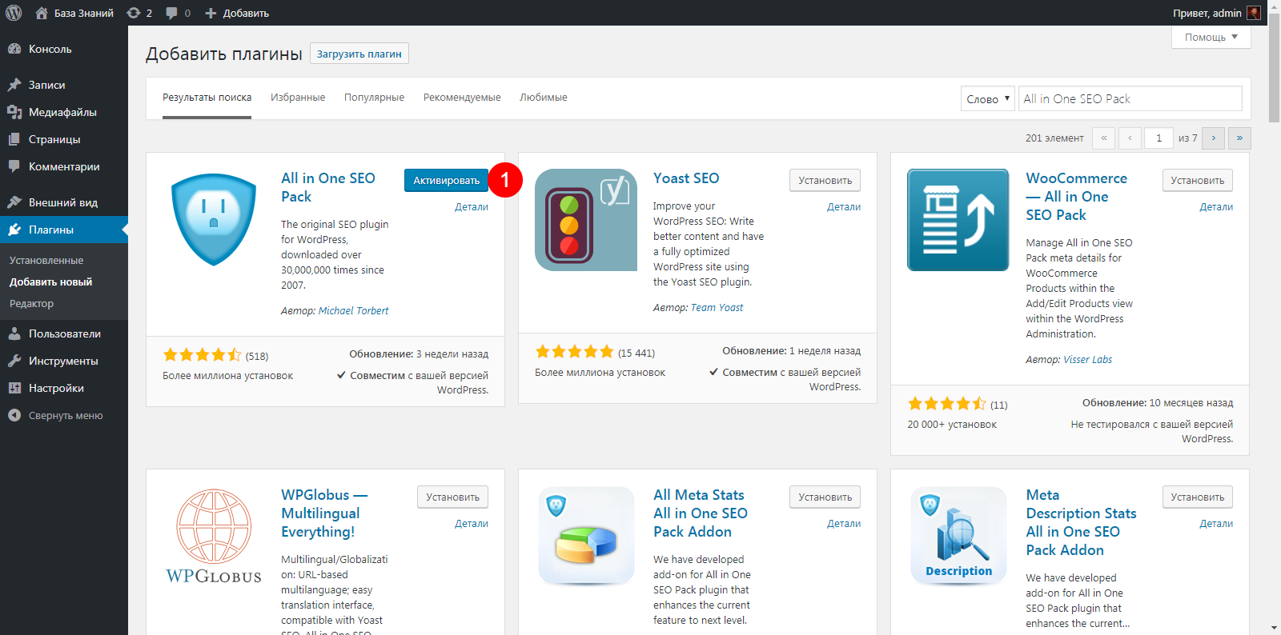
Task: Open author link Michael Torbert
Action: [353, 310]
